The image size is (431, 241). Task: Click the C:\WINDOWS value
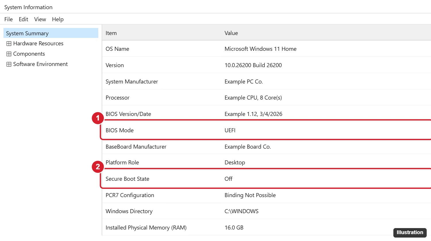[241, 211]
